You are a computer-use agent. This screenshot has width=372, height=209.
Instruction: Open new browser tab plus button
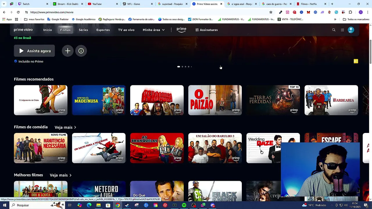tap(332, 4)
